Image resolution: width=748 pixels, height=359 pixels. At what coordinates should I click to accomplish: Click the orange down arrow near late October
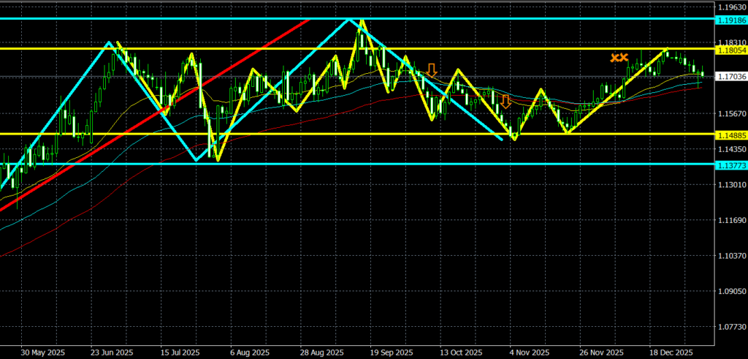coord(505,102)
